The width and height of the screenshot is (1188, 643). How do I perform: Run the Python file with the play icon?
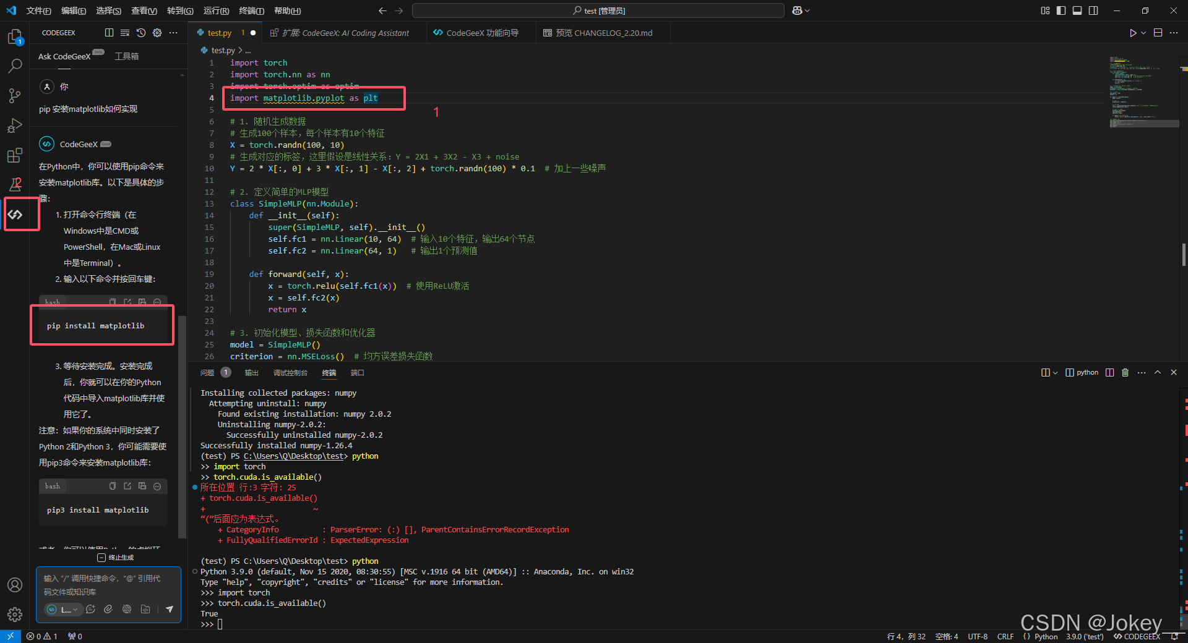tap(1132, 33)
